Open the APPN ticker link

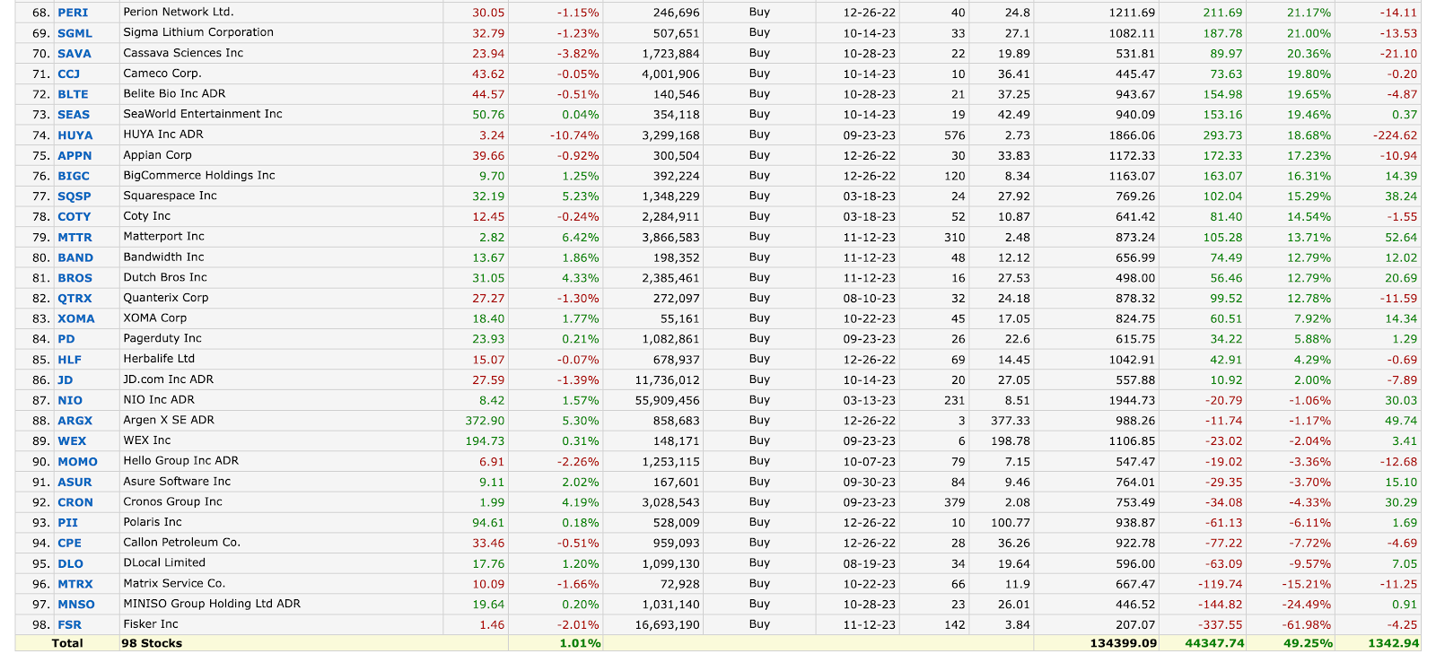click(x=74, y=156)
